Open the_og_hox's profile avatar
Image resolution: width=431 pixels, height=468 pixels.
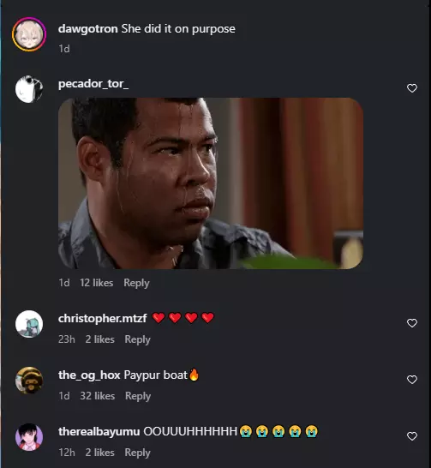[29, 381]
